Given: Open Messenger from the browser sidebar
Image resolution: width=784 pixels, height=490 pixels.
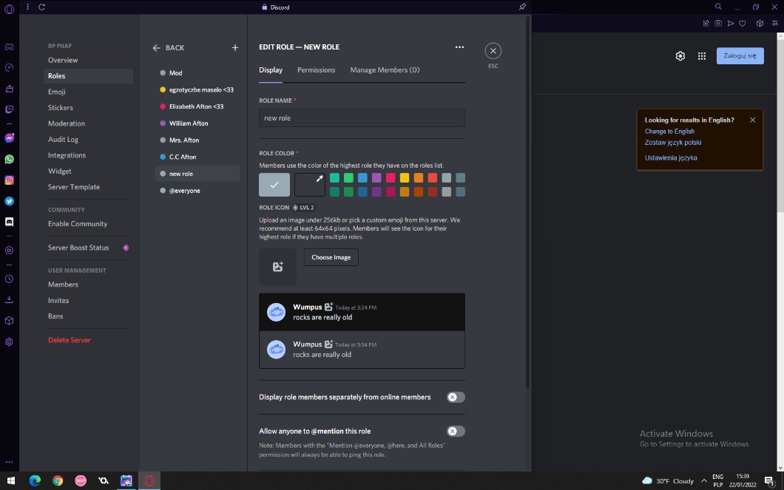Looking at the screenshot, I should [9, 138].
